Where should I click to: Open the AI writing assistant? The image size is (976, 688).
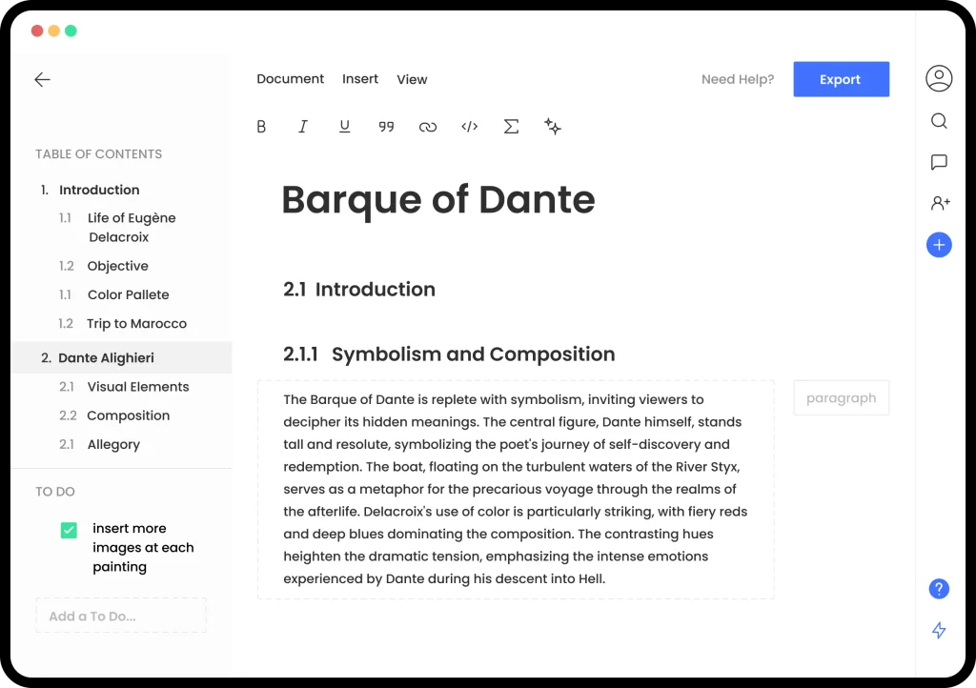pyautogui.click(x=553, y=126)
